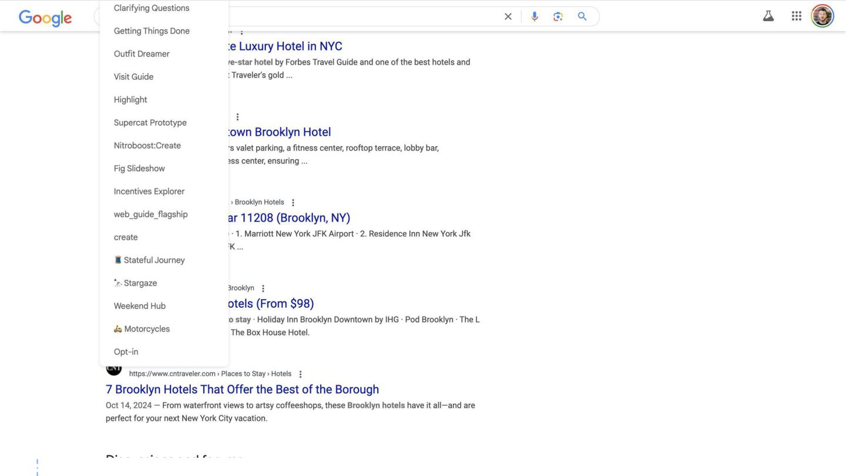Go to Google home via logo

click(x=45, y=18)
